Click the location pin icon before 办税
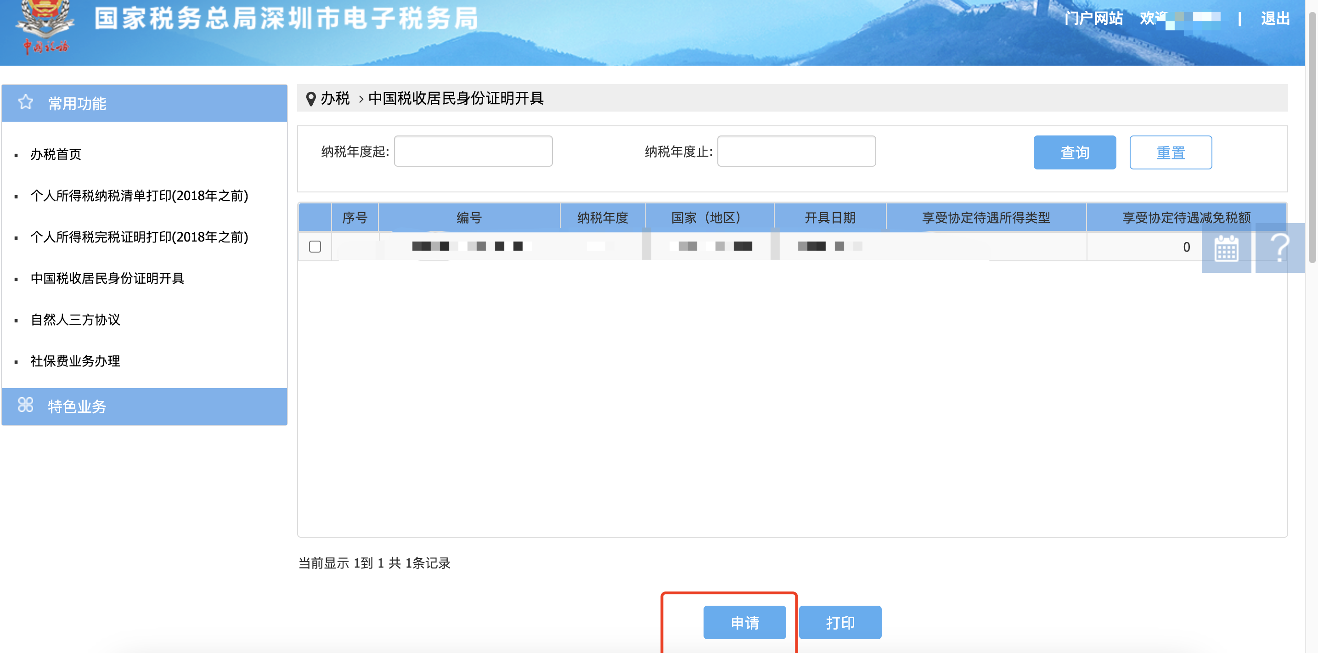The height and width of the screenshot is (653, 1318). coord(310,98)
